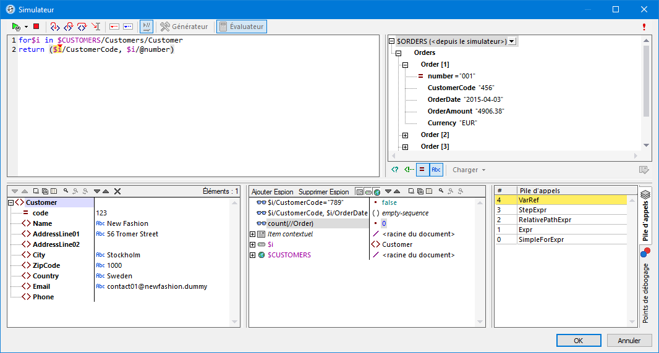The width and height of the screenshot is (659, 353).
Task: Click the red exclamation mark icon
Action: click(x=644, y=27)
